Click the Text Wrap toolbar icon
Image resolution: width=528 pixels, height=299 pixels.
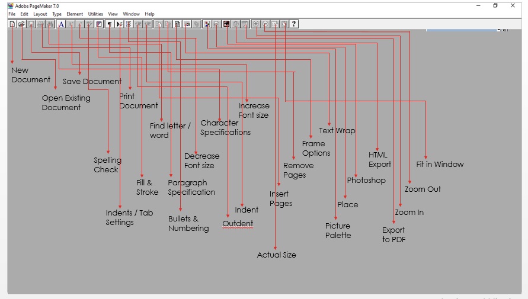pos(187,24)
